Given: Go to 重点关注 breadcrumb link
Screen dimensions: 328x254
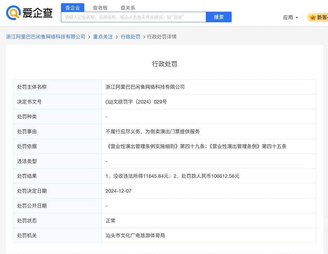Looking at the screenshot, I should coord(103,37).
